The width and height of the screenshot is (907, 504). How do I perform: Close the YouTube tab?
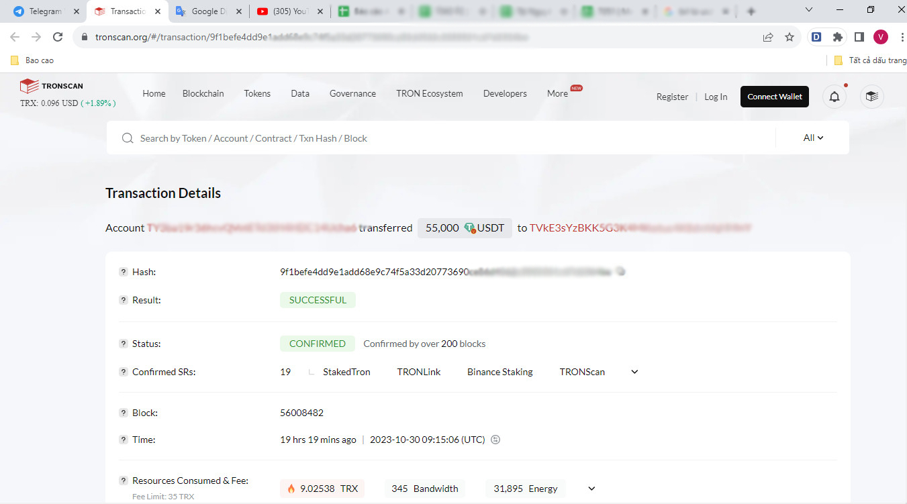point(320,11)
